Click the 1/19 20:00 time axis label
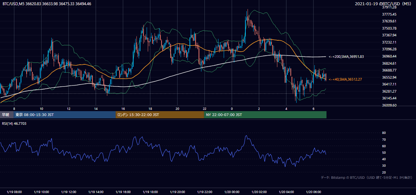Screen dimensions: 416x195 pyautogui.click(x=177, y=192)
